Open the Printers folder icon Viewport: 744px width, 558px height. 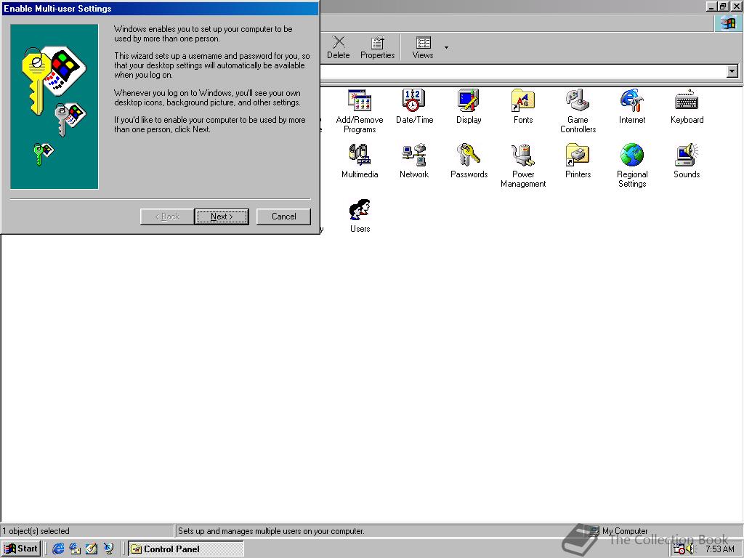[x=578, y=161]
